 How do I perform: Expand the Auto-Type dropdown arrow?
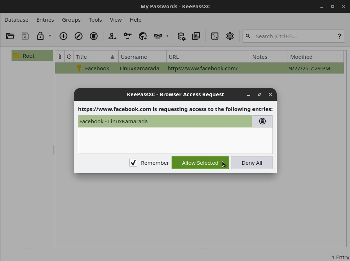click(x=167, y=36)
